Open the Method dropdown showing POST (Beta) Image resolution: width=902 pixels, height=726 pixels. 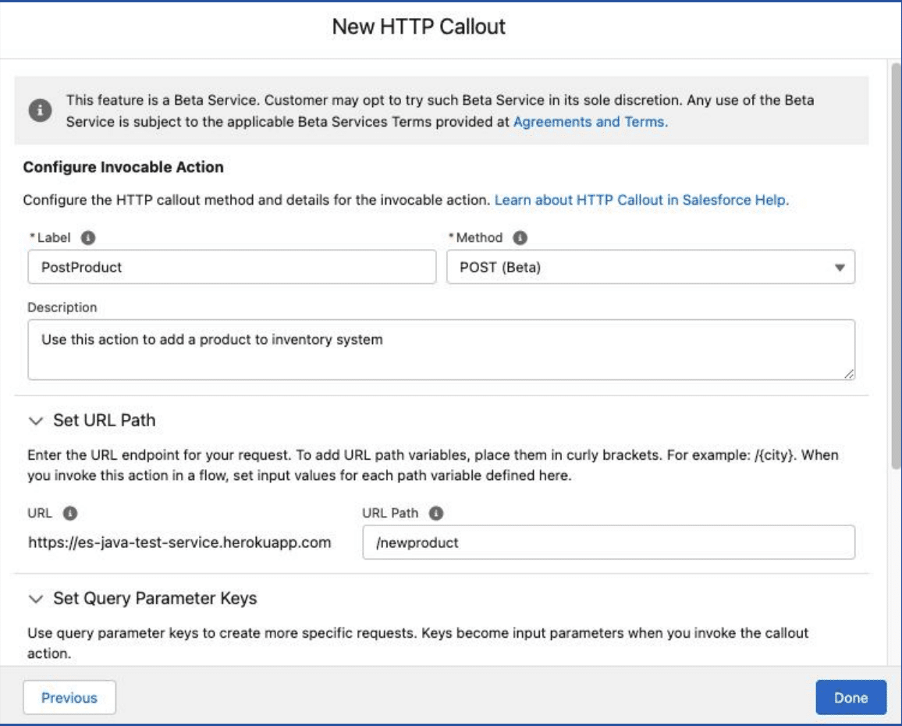651,267
